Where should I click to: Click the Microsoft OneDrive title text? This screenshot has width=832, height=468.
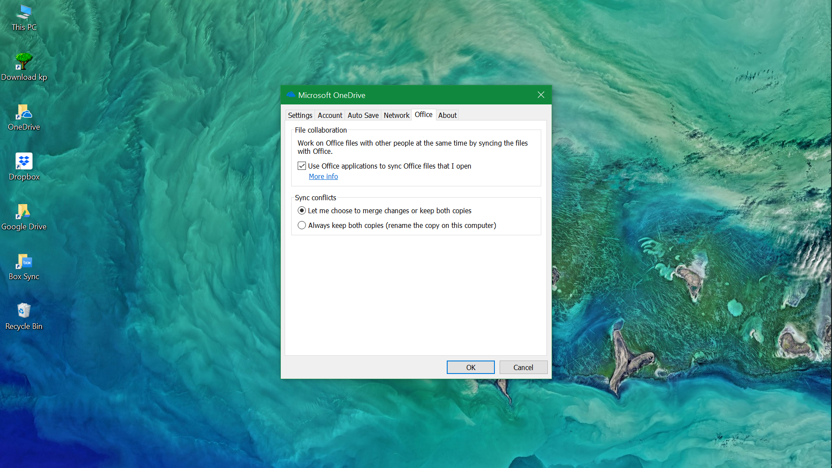pyautogui.click(x=331, y=95)
